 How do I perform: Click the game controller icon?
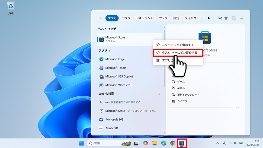coord(173,82)
